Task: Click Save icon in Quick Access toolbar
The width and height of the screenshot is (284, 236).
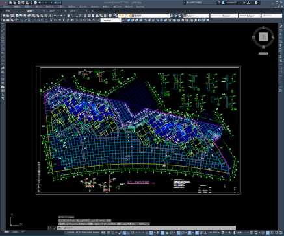Action: (x=19, y=3)
